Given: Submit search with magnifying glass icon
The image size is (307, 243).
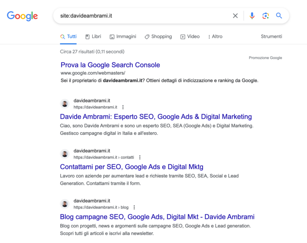Looking at the screenshot, I should 279,16.
